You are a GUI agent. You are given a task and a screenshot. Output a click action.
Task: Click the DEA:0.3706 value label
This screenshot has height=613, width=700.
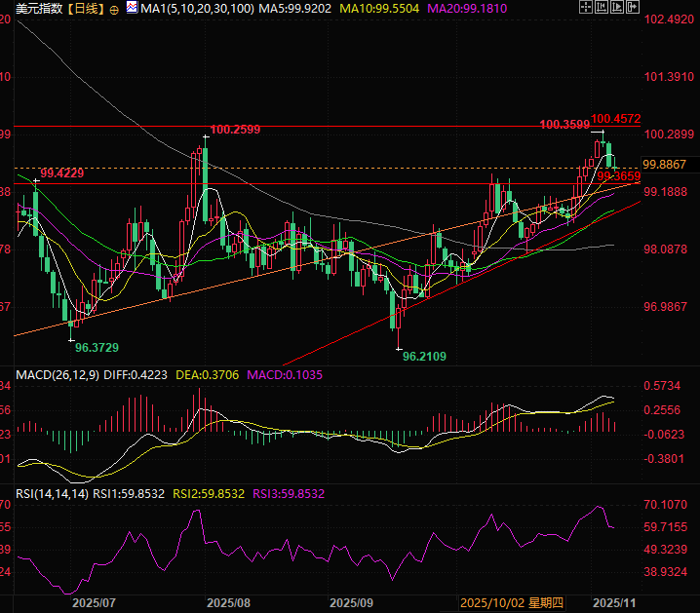[210, 374]
